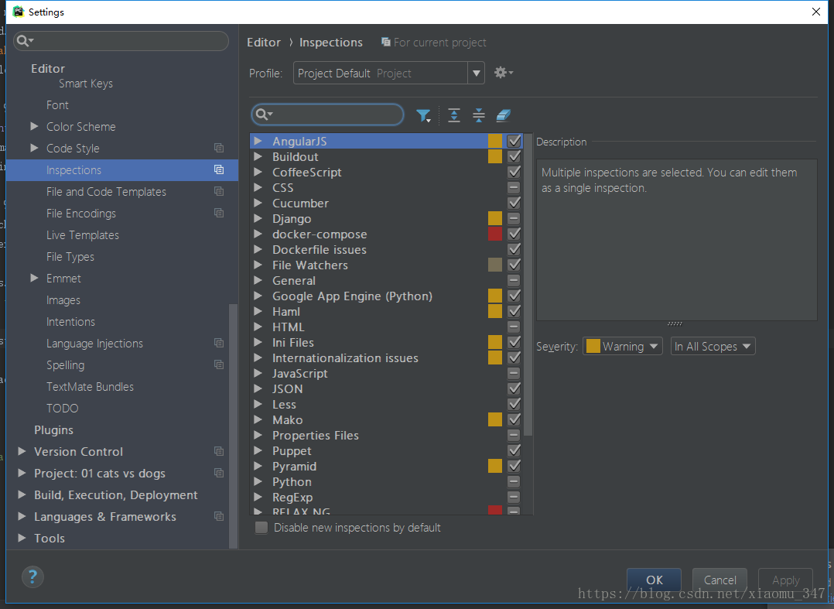Click the red severity swatch for docker-compose
Image resolution: width=834 pixels, height=609 pixels.
click(494, 234)
